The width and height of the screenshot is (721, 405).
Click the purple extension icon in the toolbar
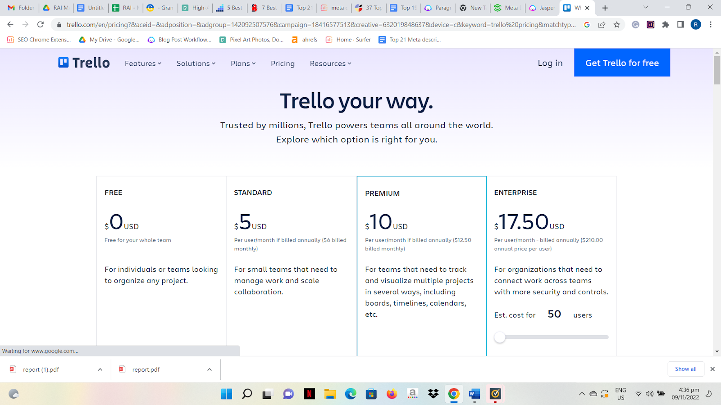point(650,25)
